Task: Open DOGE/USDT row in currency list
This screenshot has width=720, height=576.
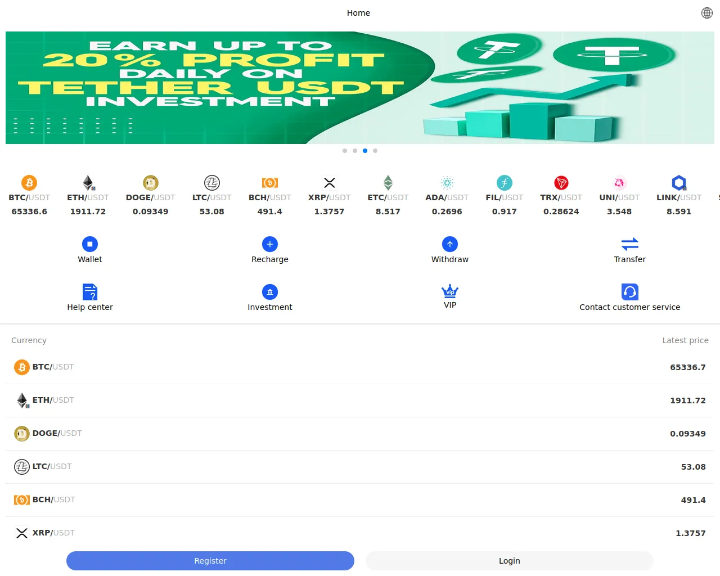Action: click(x=360, y=434)
